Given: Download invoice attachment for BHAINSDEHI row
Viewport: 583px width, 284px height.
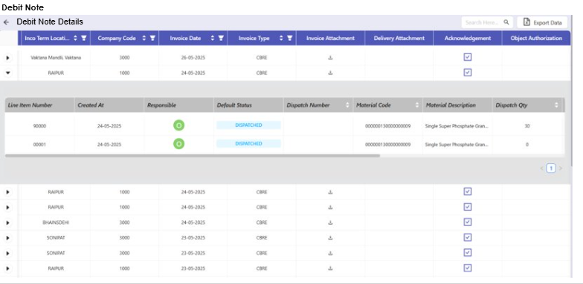Looking at the screenshot, I should tap(330, 222).
